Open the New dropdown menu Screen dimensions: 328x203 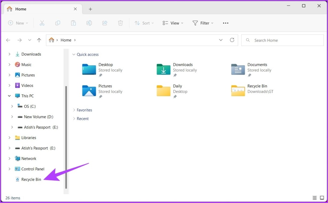coord(18,23)
